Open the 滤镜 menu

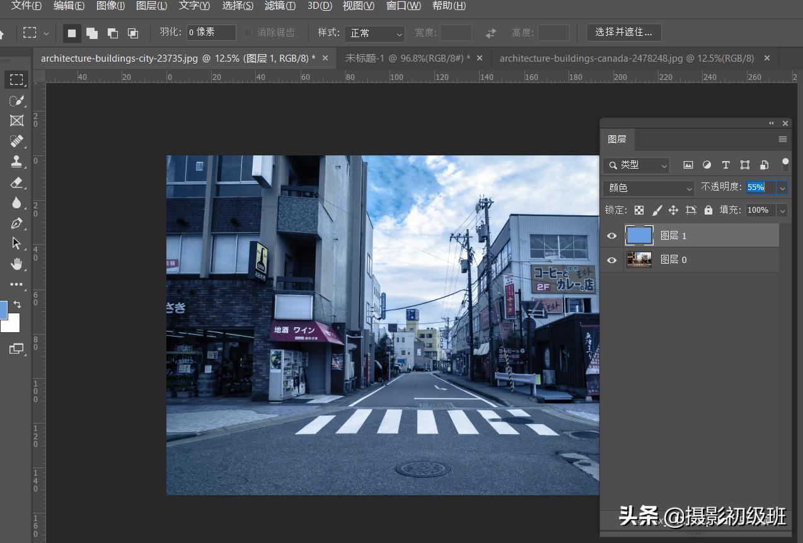pos(280,6)
